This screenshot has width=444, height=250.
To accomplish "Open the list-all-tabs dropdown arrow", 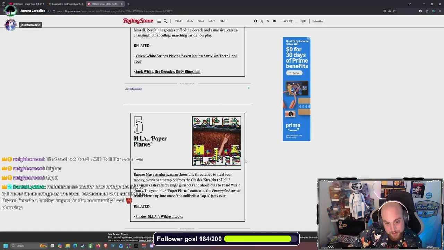I will click(410, 4).
